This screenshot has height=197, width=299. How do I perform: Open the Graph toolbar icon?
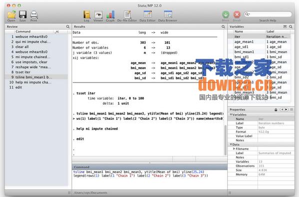[110, 15]
